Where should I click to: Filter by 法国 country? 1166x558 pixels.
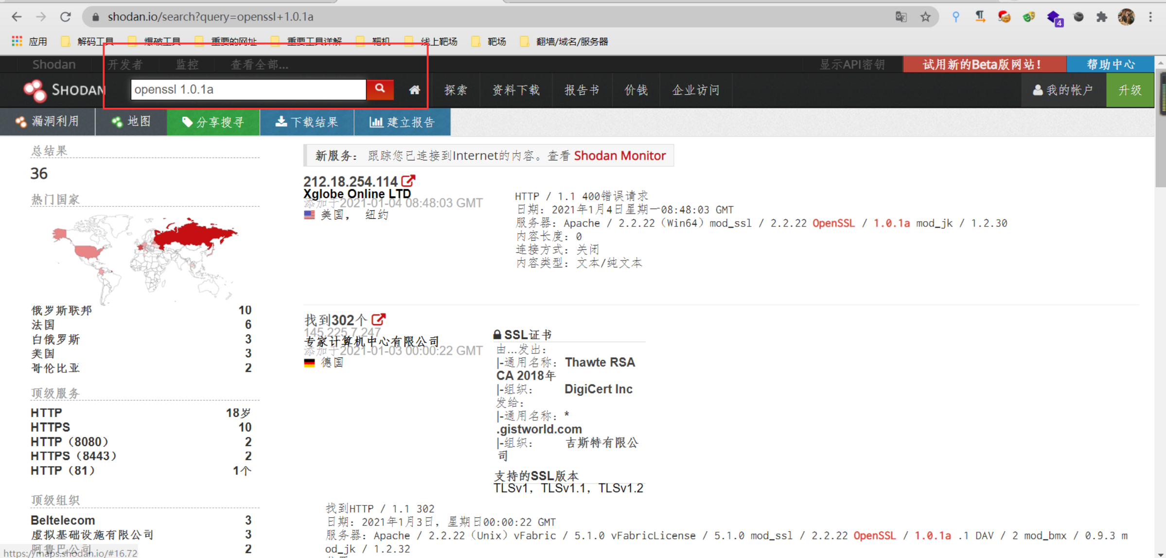(x=43, y=325)
